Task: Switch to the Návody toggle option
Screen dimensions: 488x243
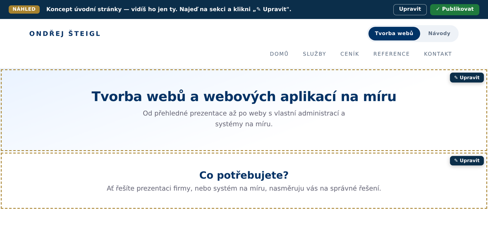Action: pyautogui.click(x=439, y=33)
